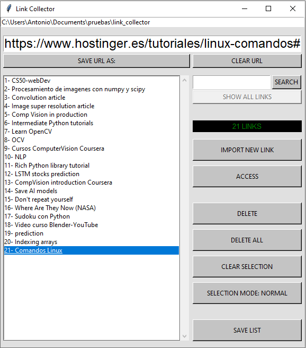
Task: Click the hostinger URL entry field
Action: coord(152,43)
